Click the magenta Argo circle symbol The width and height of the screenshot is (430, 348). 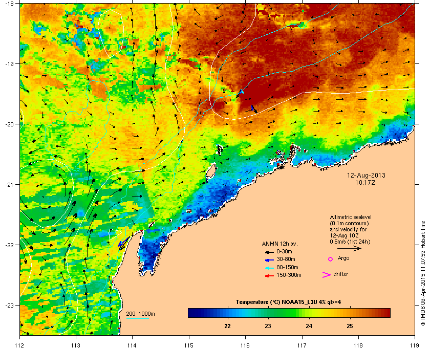click(331, 259)
